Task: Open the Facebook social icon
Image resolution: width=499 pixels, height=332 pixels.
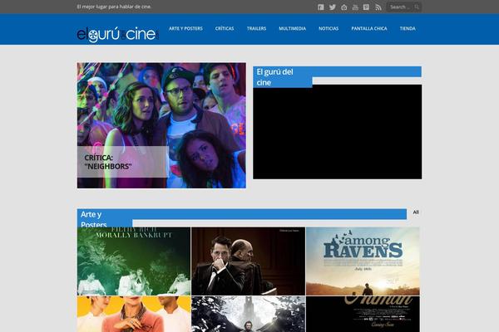Action: coord(321,7)
